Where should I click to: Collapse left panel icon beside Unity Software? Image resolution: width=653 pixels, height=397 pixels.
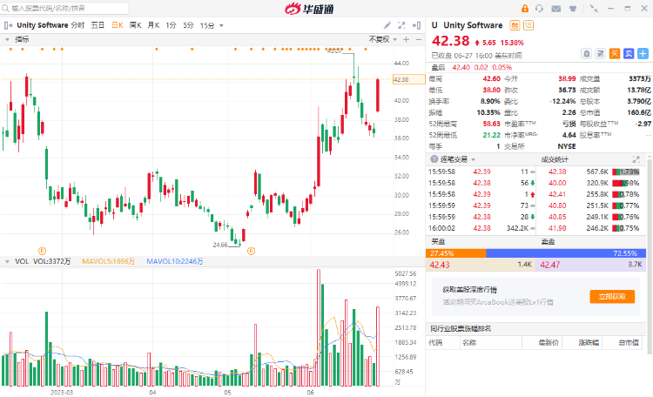(x=9, y=25)
